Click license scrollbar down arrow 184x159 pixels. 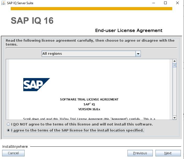pos(175,118)
